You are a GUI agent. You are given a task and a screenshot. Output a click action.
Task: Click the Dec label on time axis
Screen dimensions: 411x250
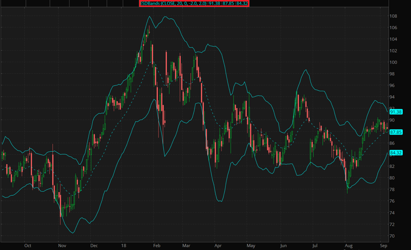click(x=94, y=245)
